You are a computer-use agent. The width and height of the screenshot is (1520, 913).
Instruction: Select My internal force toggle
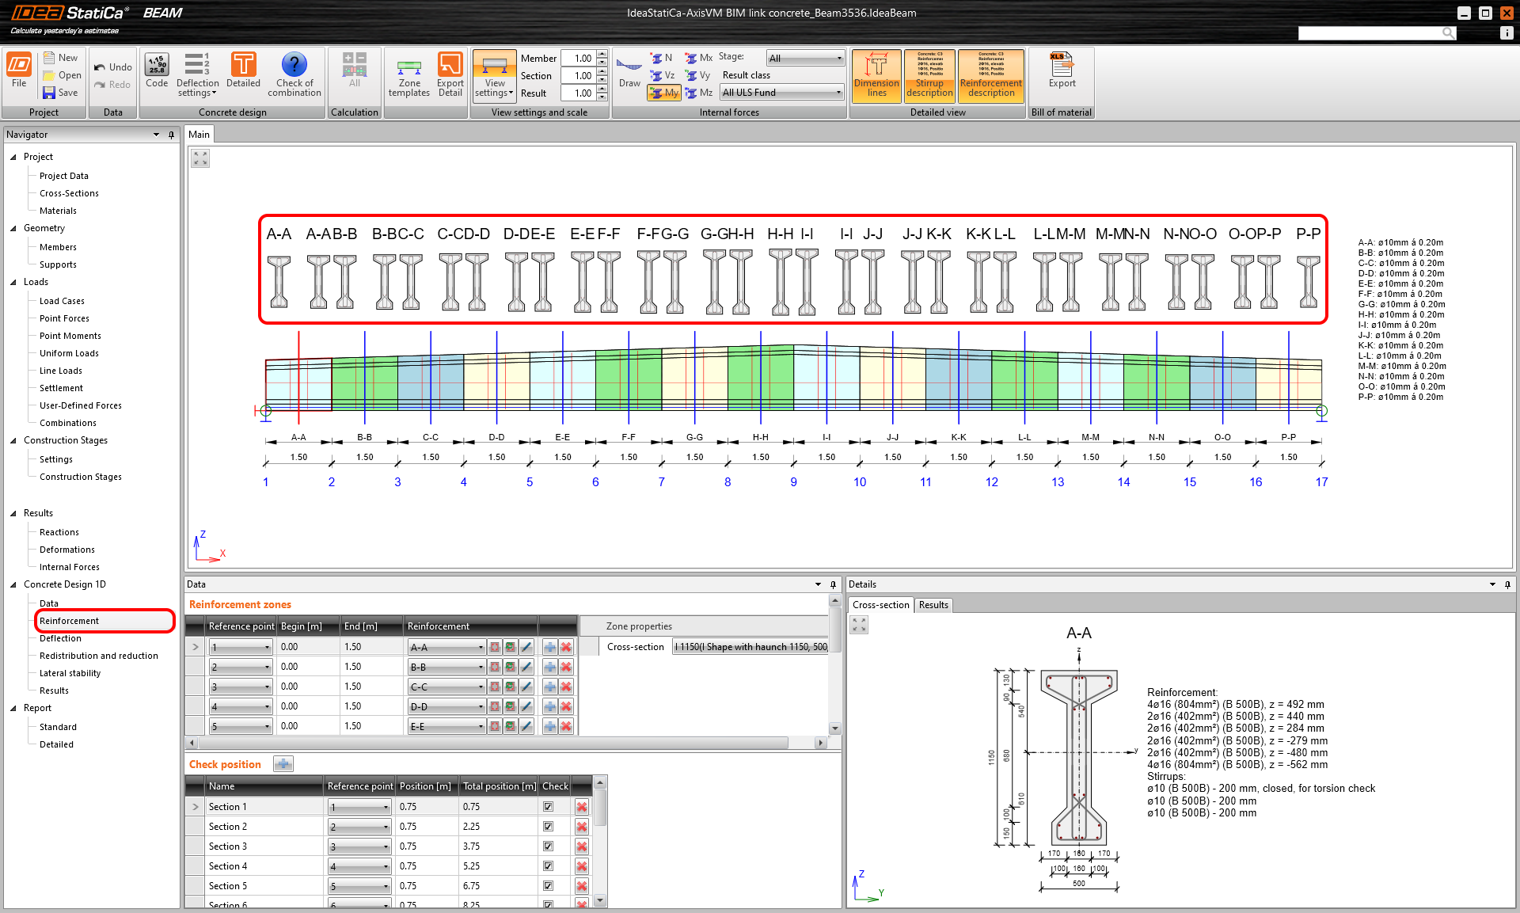pyautogui.click(x=664, y=93)
